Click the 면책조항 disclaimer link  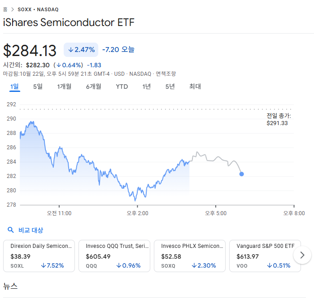(166, 74)
